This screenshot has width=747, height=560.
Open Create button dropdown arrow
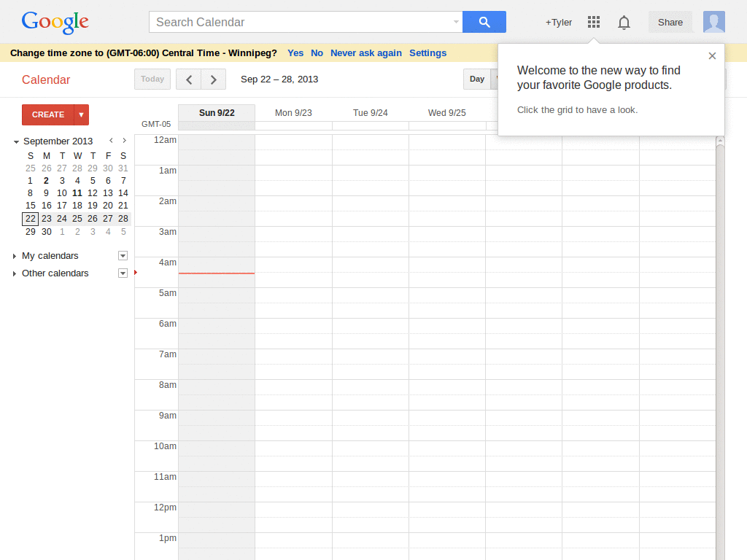(x=82, y=114)
